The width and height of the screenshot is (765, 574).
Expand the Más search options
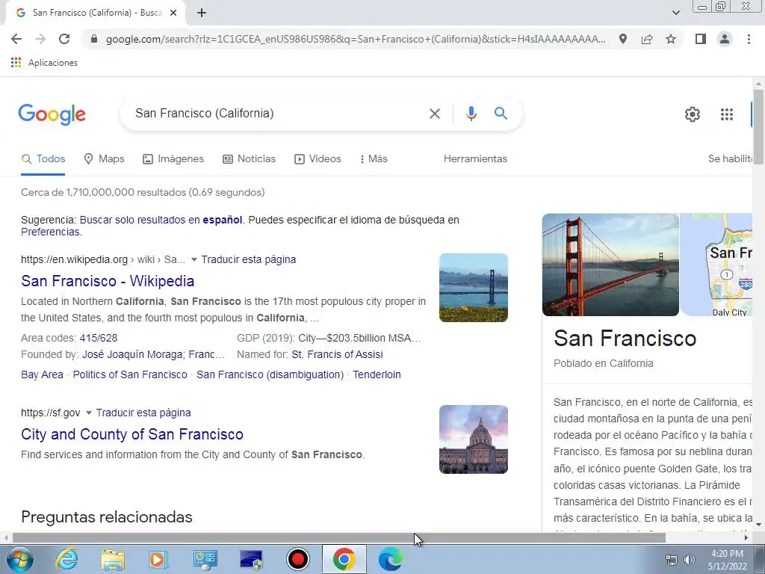click(374, 159)
